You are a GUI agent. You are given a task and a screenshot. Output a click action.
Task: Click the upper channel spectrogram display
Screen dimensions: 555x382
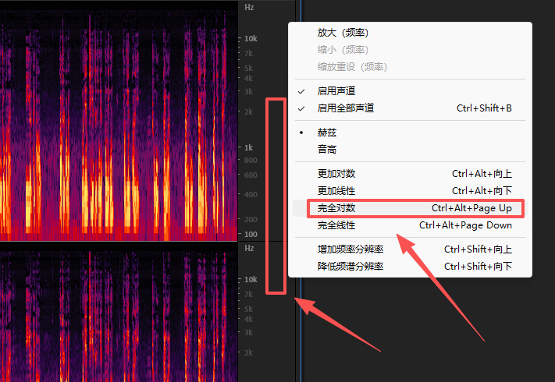(119, 121)
